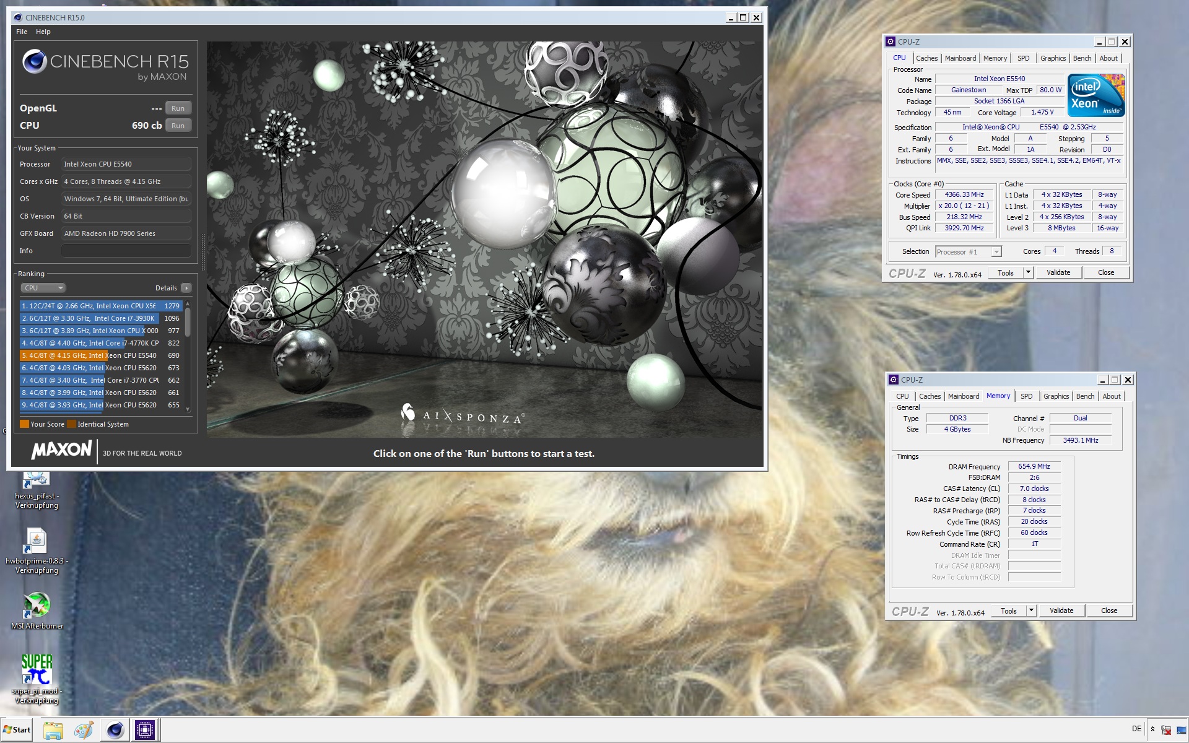The width and height of the screenshot is (1189, 743).
Task: Select ranking entry i7-4770K 822
Action: (x=101, y=343)
